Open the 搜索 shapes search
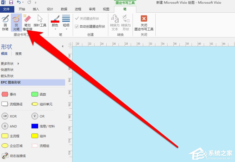The height and width of the screenshot is (162, 235). coord(18,53)
